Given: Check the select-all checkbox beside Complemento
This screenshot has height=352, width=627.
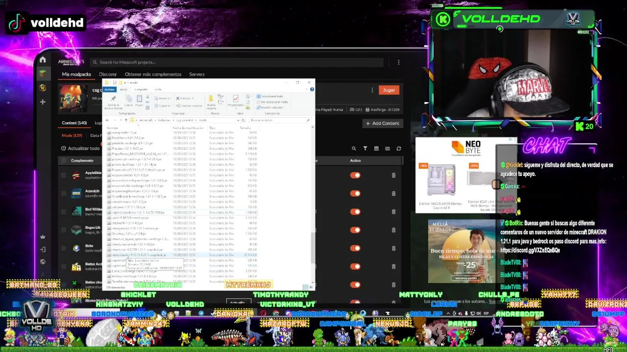Looking at the screenshot, I should [x=63, y=160].
